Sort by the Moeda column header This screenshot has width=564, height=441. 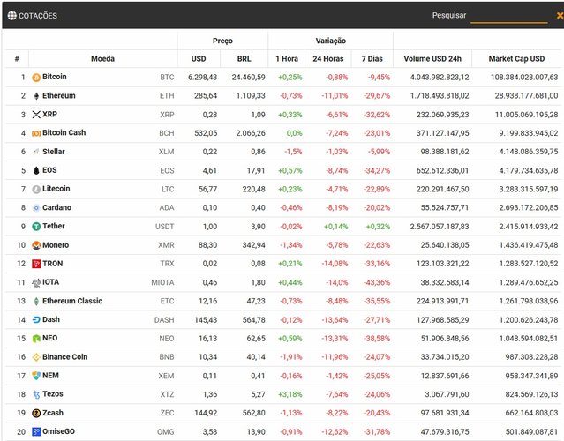102,58
